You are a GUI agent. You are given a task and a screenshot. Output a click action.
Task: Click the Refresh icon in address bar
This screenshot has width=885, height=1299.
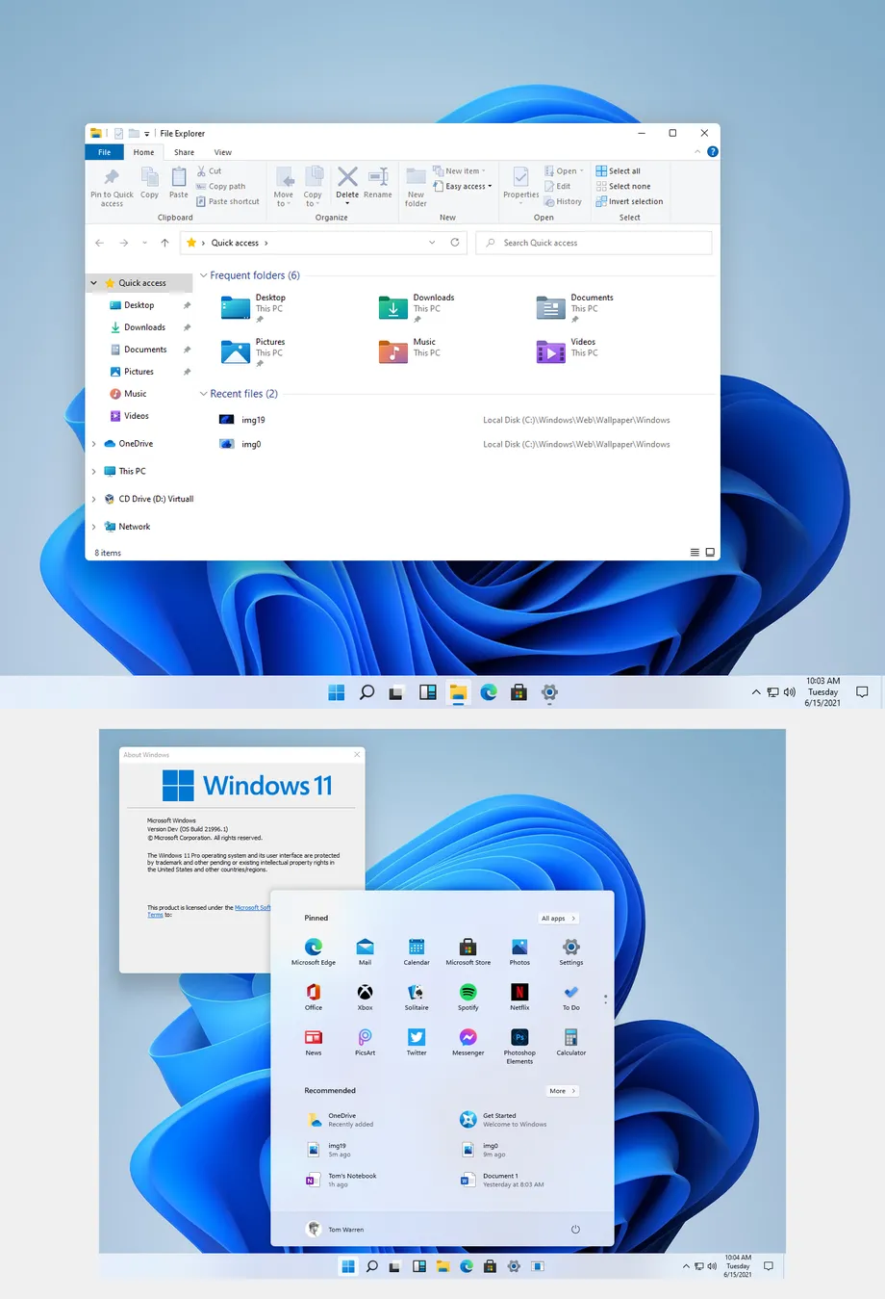454,243
